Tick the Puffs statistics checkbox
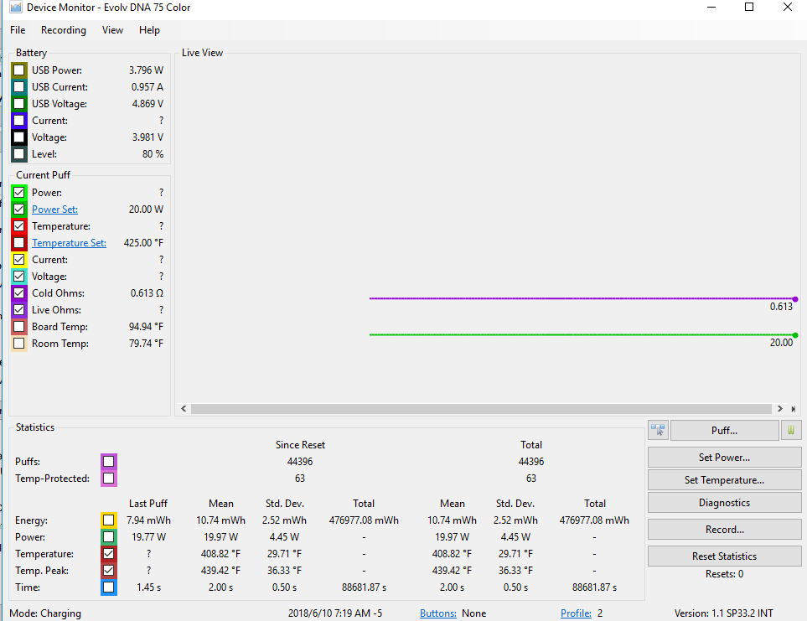This screenshot has width=807, height=621. coord(108,462)
